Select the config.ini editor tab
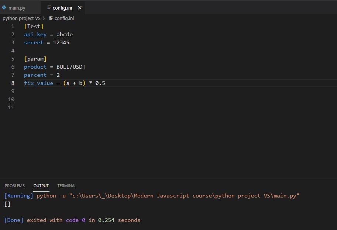Screen dimensions: 337x230 [x=63, y=7]
